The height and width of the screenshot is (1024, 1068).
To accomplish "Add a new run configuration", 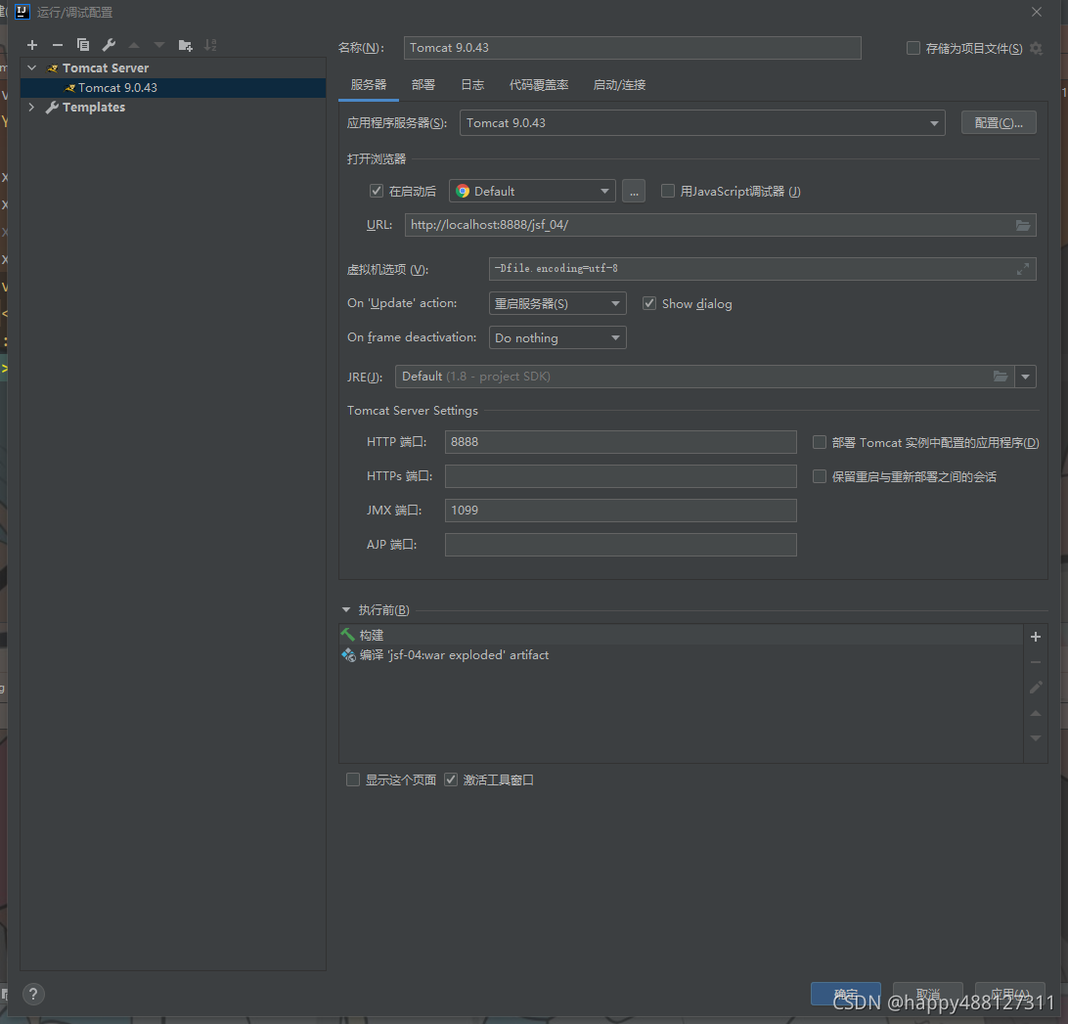I will tap(31, 44).
